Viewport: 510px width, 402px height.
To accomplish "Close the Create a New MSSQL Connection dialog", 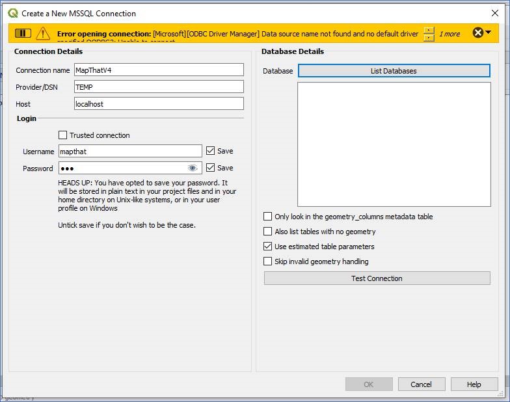I will (494, 13).
